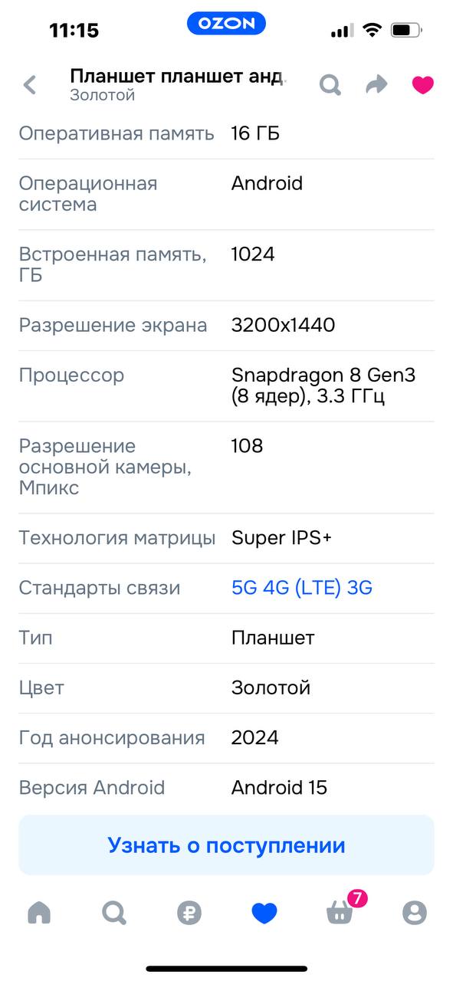Tap Узнать о поступлении button

tap(226, 845)
